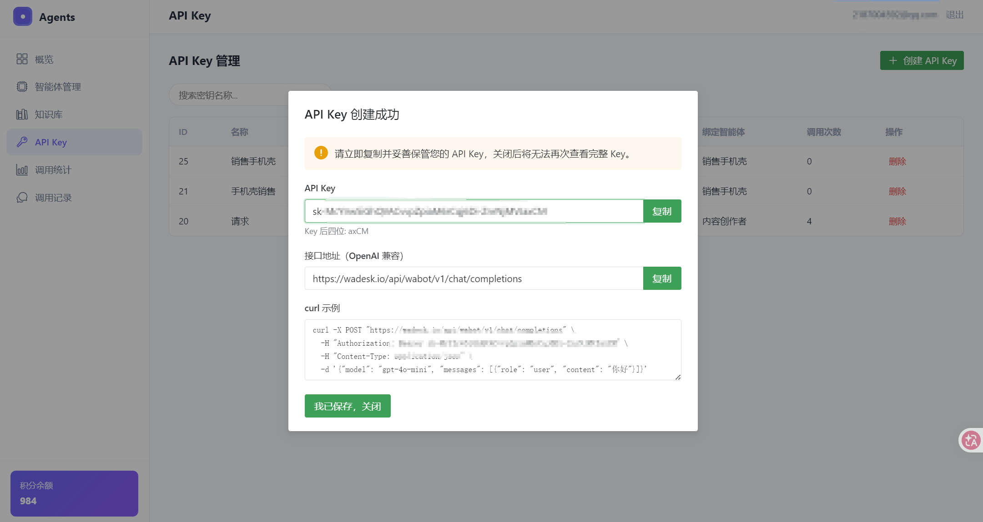The width and height of the screenshot is (983, 522).
Task: Delete the 内容创作者 key row
Action: 897,221
